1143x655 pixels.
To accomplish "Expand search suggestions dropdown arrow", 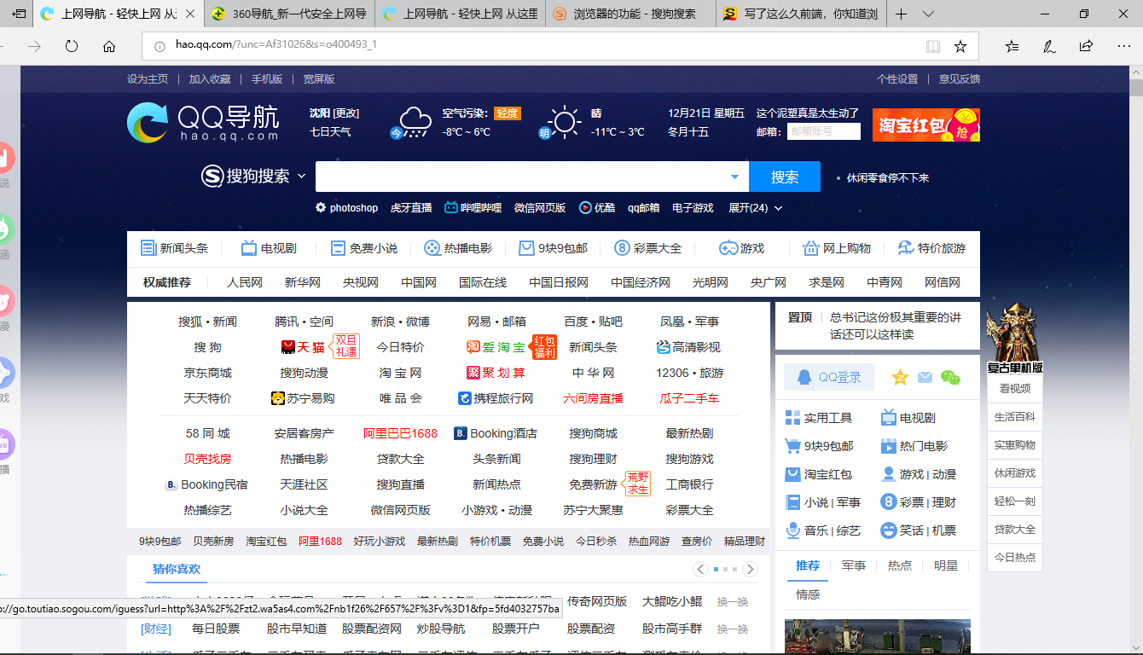I will point(735,177).
